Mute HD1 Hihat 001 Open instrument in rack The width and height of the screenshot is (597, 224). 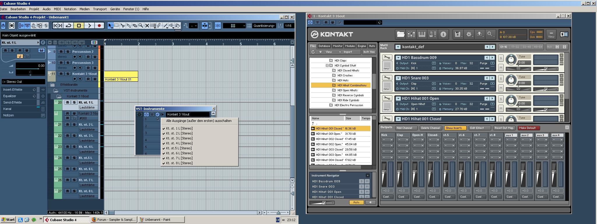click(501, 108)
